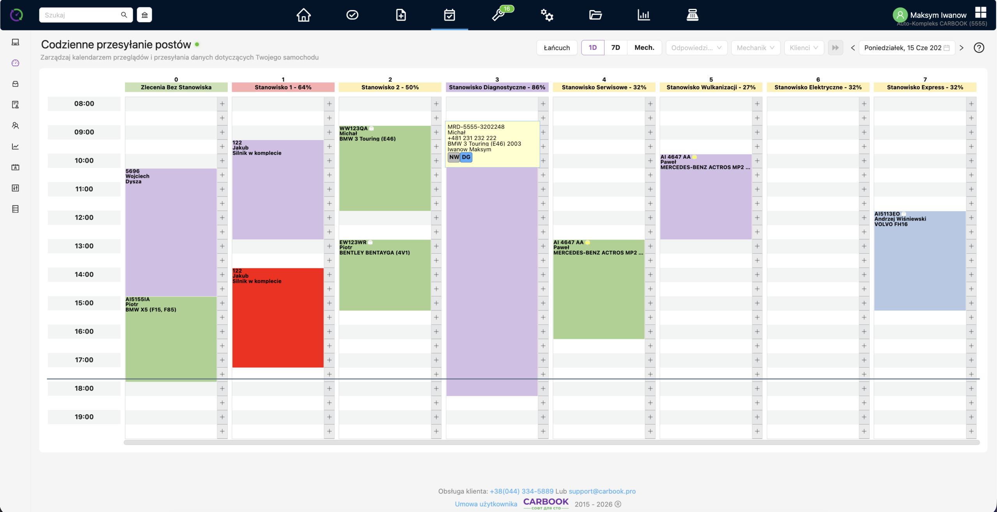Expand the Klienci dropdown filter
The height and width of the screenshot is (512, 997).
click(804, 48)
